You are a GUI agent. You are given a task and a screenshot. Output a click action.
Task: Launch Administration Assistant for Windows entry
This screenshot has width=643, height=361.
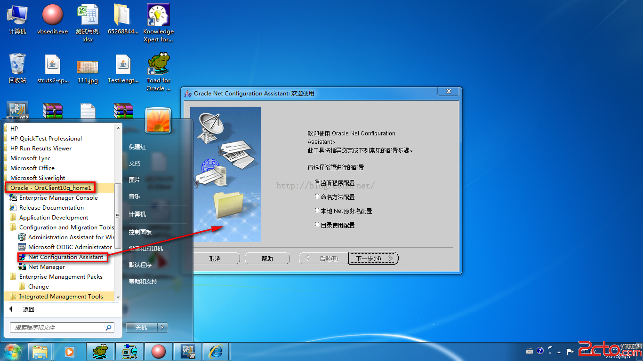click(x=66, y=237)
